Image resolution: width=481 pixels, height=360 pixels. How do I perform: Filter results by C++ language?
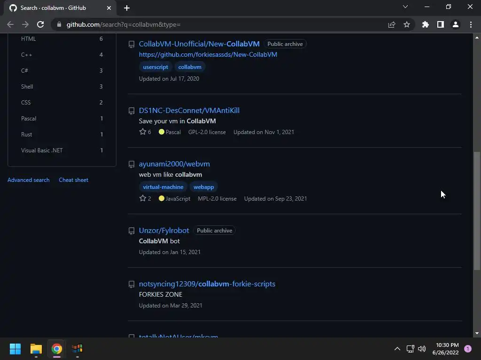[x=62, y=55]
